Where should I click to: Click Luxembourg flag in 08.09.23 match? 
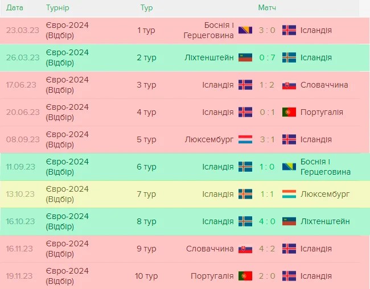tap(245, 139)
